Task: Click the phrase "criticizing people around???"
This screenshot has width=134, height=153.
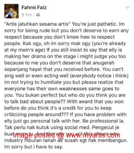Action: coord(37,114)
